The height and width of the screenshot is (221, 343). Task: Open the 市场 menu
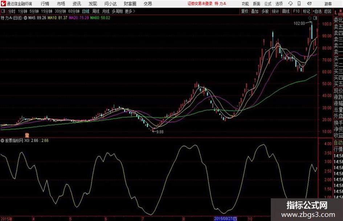pos(61,4)
